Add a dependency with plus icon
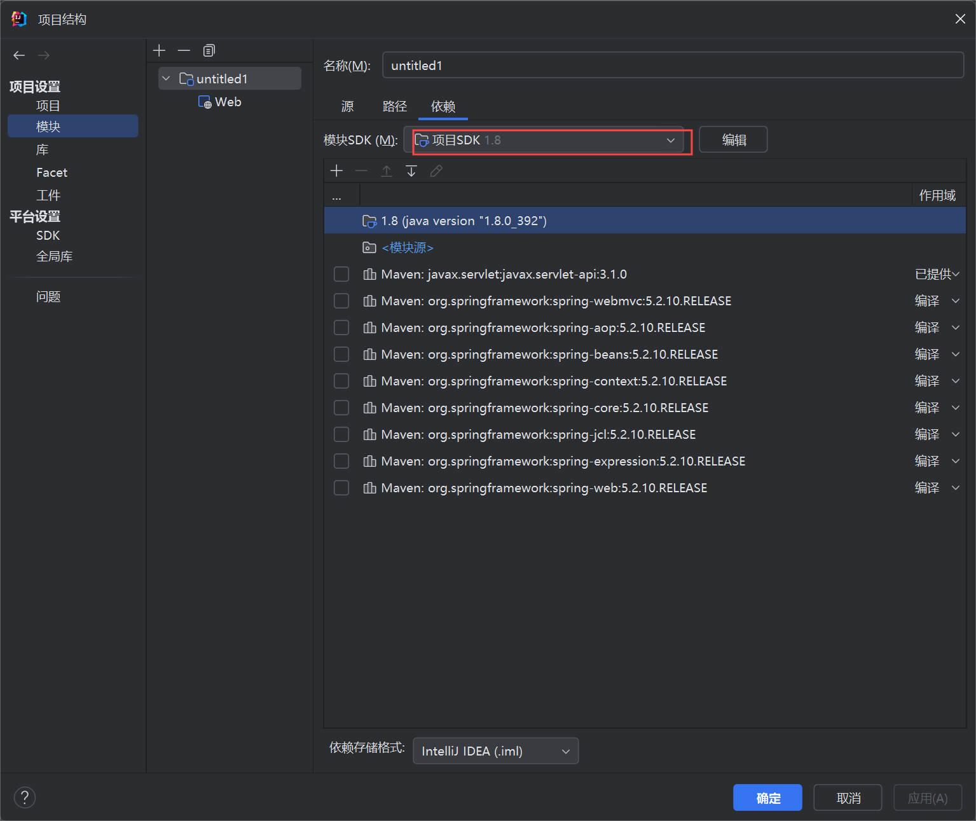976x821 pixels. pyautogui.click(x=336, y=170)
